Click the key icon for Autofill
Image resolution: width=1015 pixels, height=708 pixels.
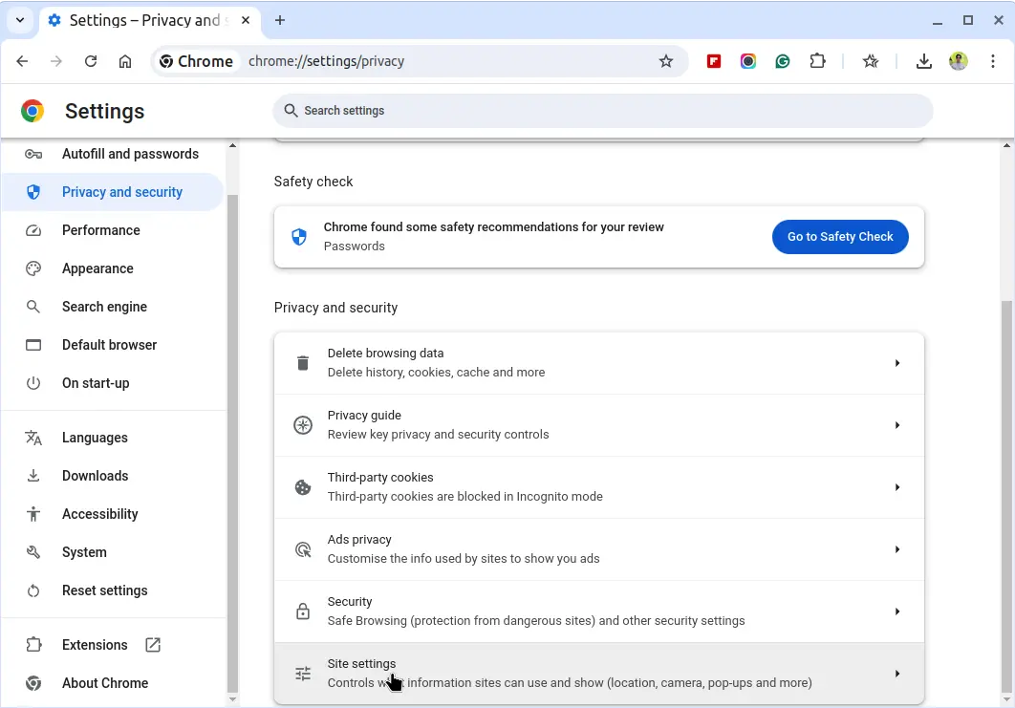pyautogui.click(x=33, y=154)
